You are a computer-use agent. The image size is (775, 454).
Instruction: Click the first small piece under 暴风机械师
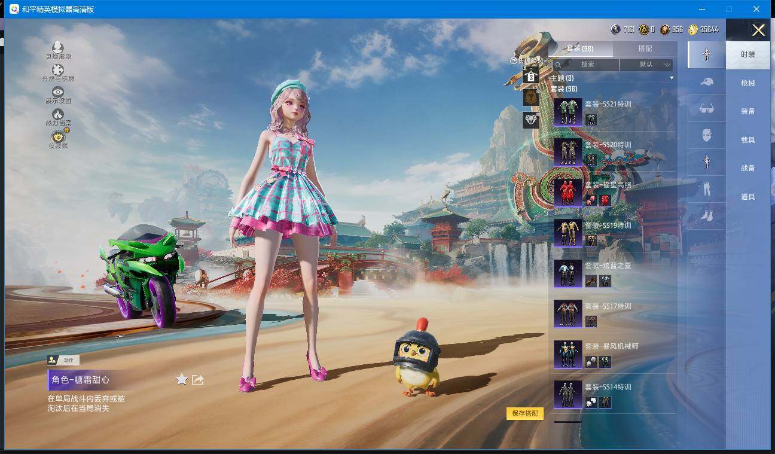[x=591, y=362]
